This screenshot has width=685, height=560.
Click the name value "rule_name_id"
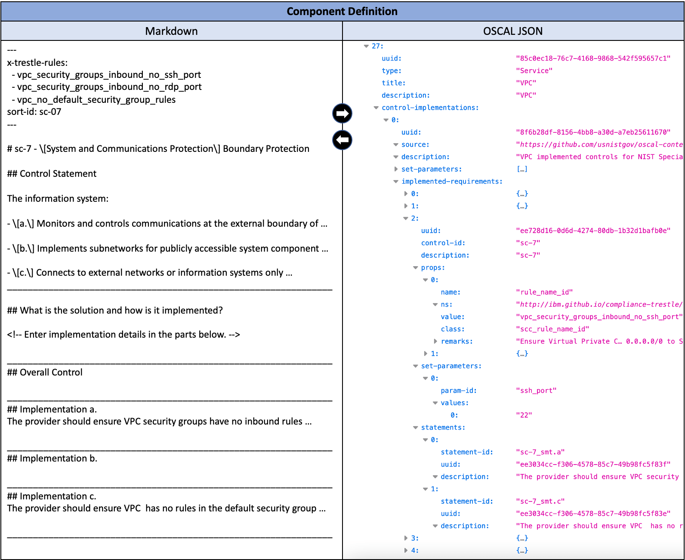point(544,292)
